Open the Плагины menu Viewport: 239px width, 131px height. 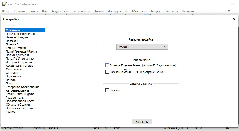(x=171, y=11)
